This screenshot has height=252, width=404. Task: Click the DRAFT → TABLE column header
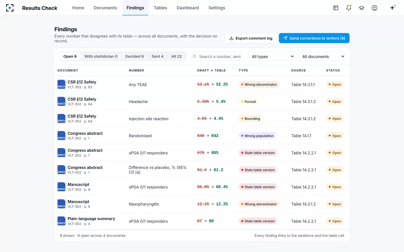(x=211, y=71)
